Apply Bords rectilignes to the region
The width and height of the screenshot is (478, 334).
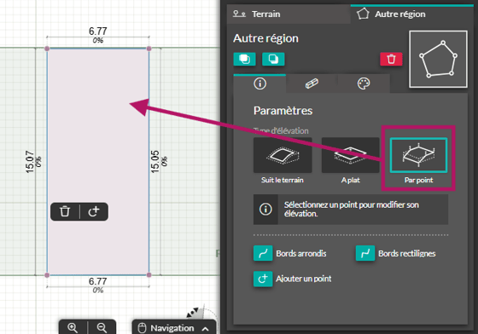coord(365,253)
